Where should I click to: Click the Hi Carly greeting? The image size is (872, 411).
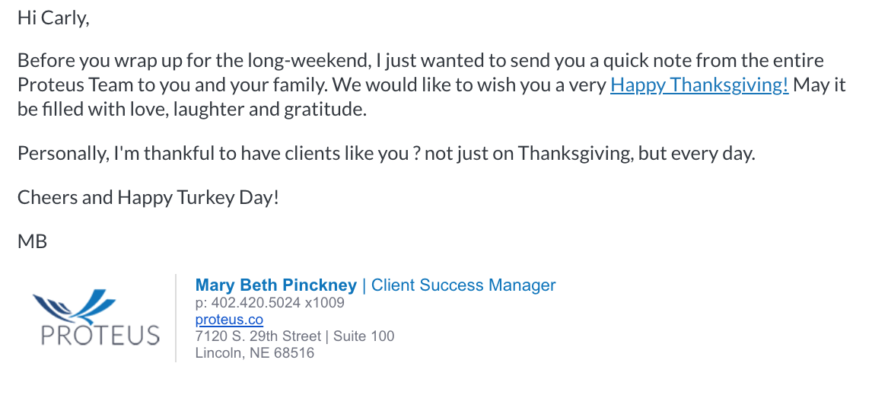click(53, 18)
